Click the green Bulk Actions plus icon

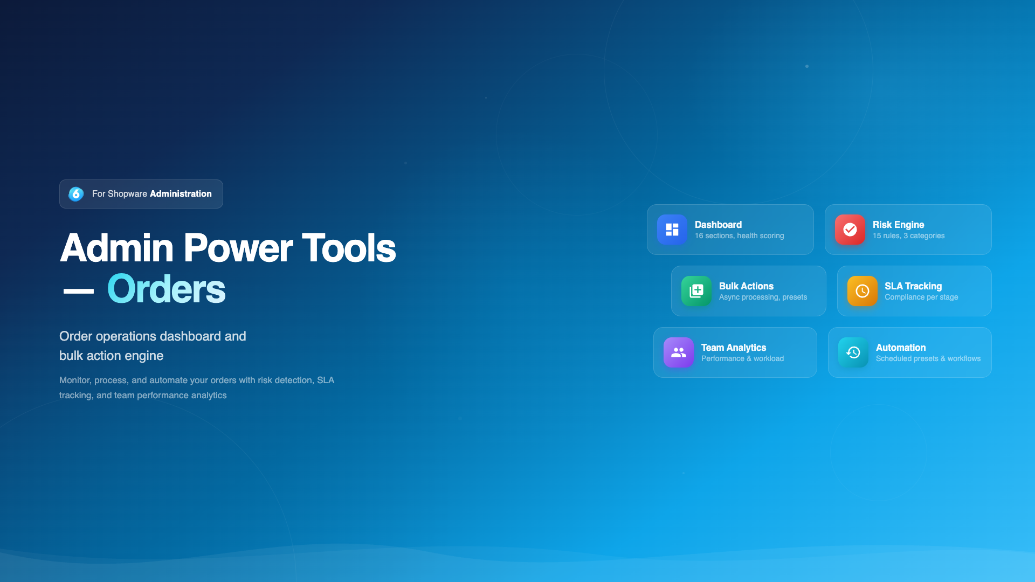(x=696, y=291)
